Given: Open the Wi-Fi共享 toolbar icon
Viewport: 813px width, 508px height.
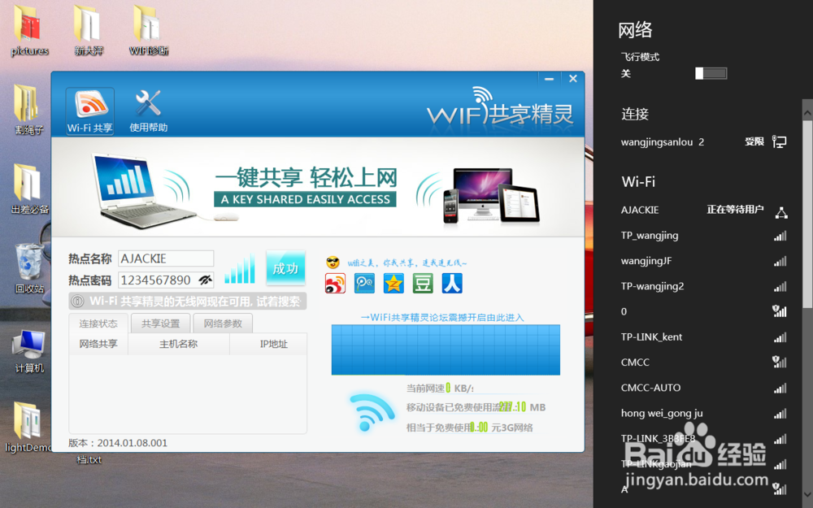Looking at the screenshot, I should 89,111.
